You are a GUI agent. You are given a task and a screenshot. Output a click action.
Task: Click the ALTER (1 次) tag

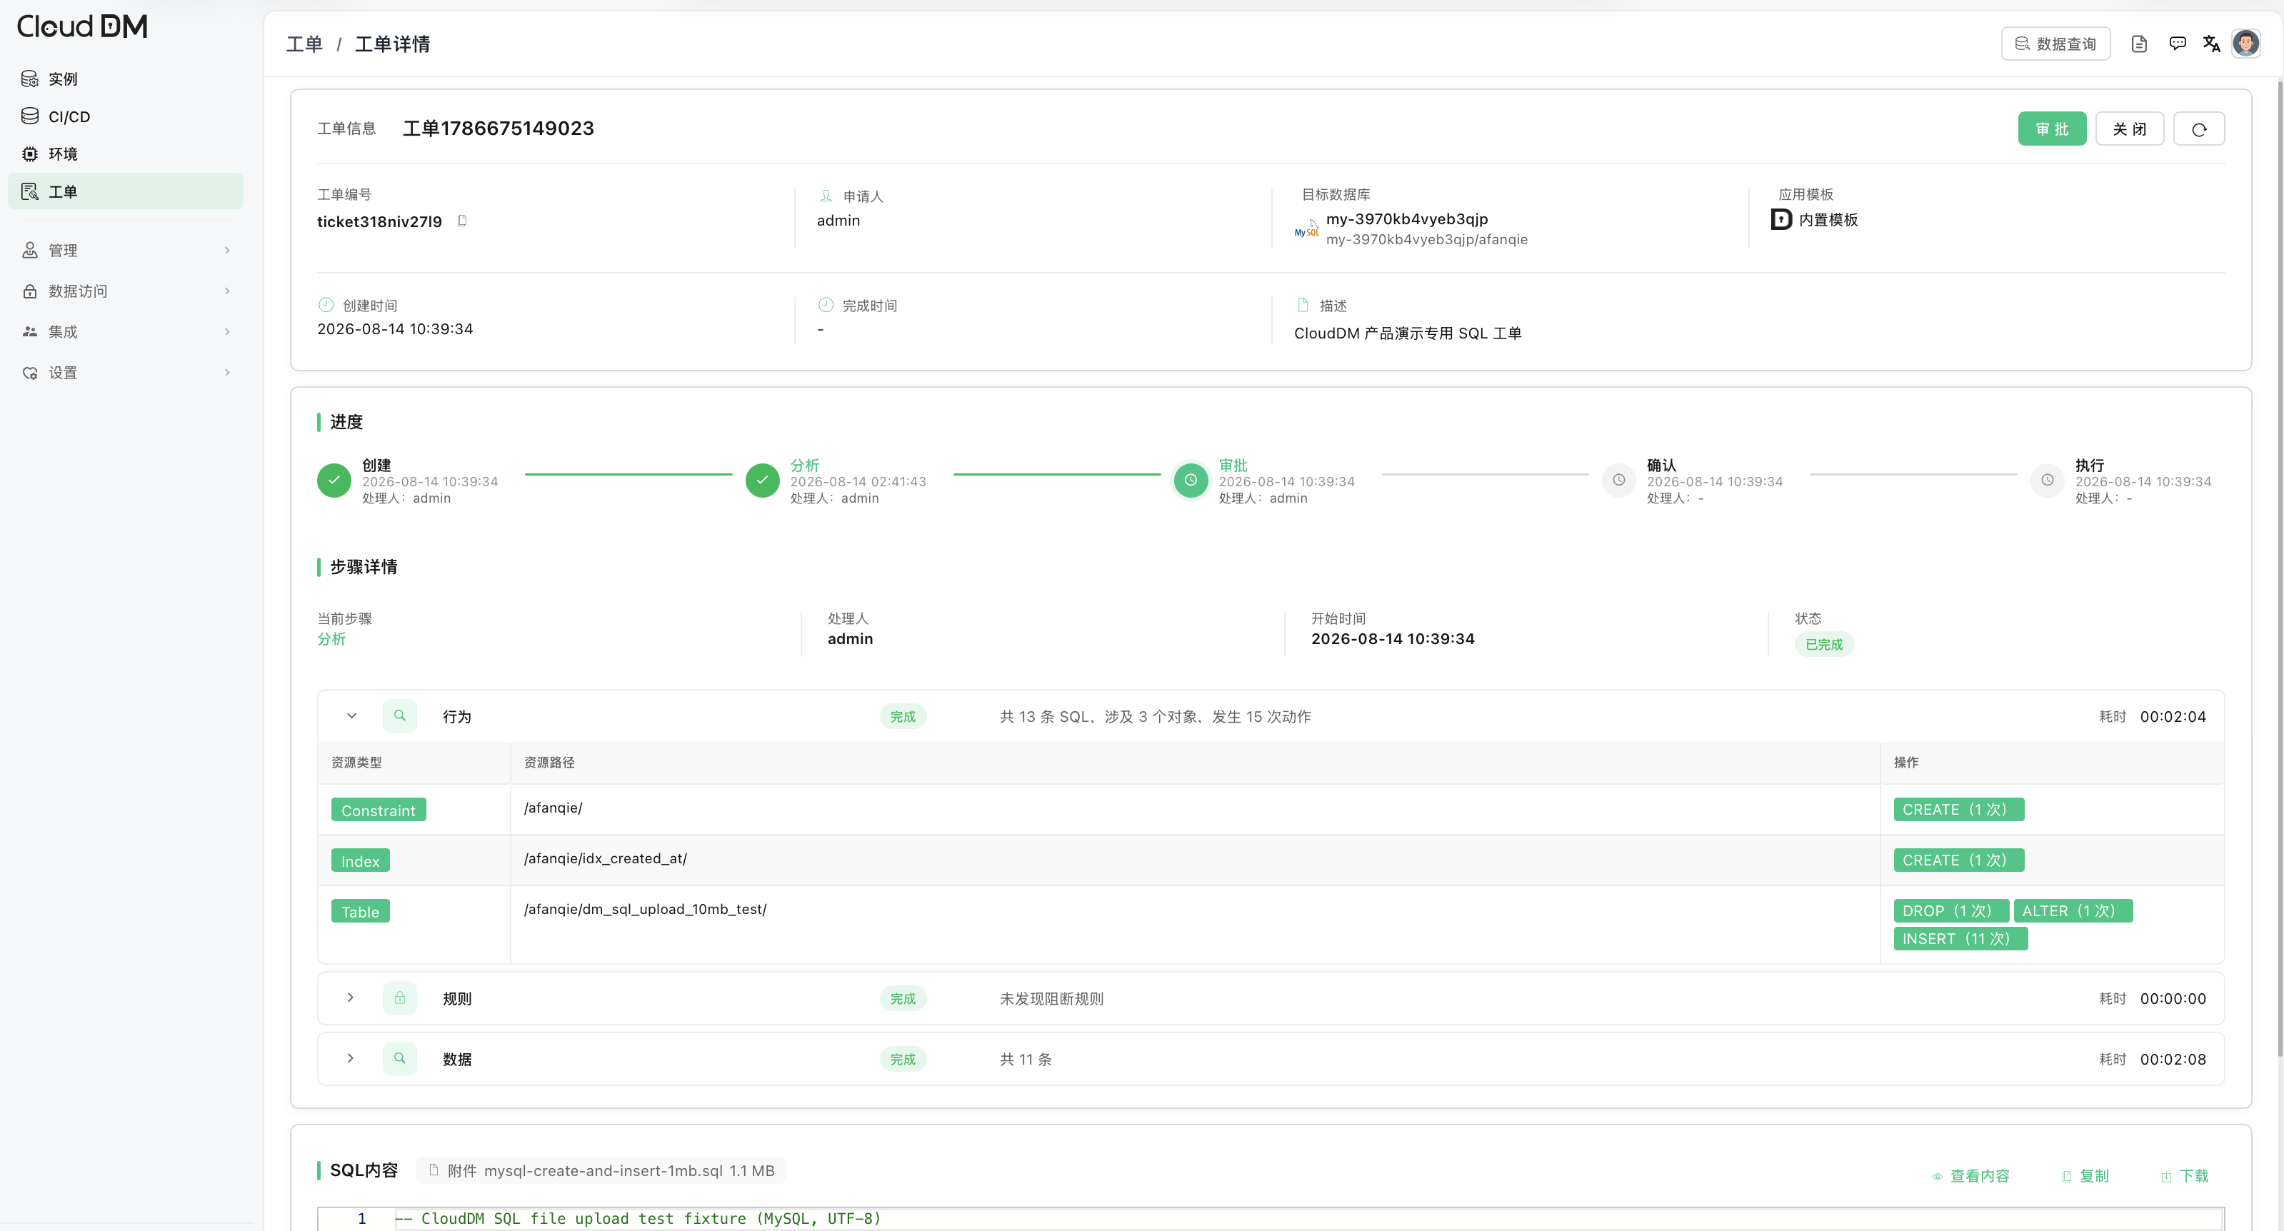2073,911
